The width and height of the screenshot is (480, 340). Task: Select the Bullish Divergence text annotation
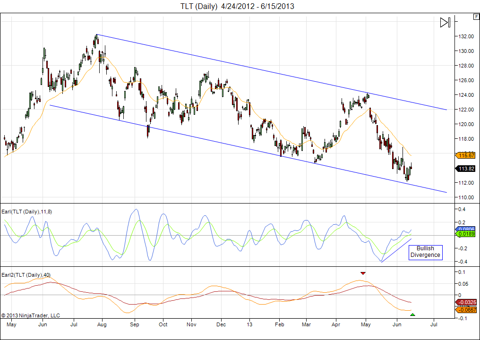coord(425,252)
